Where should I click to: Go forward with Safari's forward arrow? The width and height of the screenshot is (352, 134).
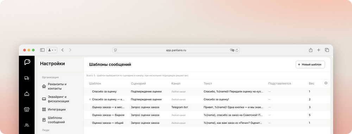tap(70, 50)
